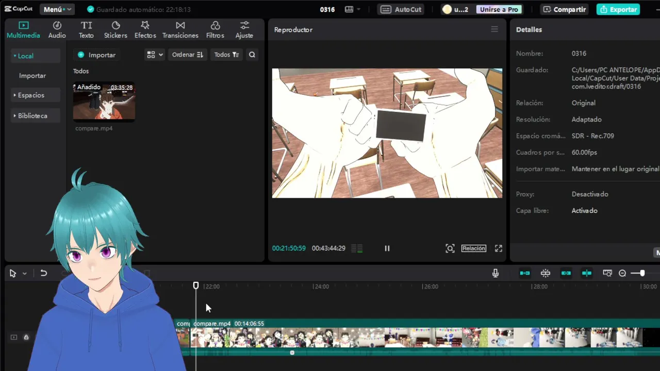The width and height of the screenshot is (660, 371).
Task: Pause the player playback
Action: point(387,248)
